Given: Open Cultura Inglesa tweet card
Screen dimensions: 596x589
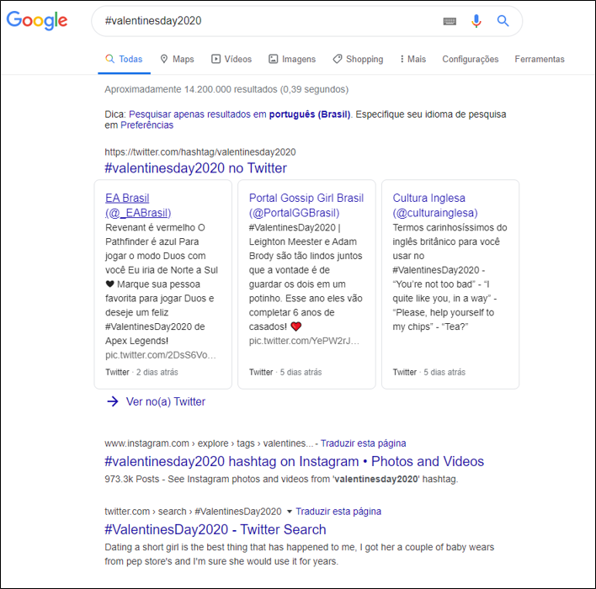Looking at the screenshot, I should point(435,205).
